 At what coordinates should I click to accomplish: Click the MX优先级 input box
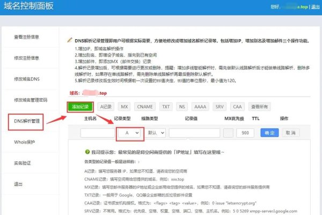click(228, 133)
